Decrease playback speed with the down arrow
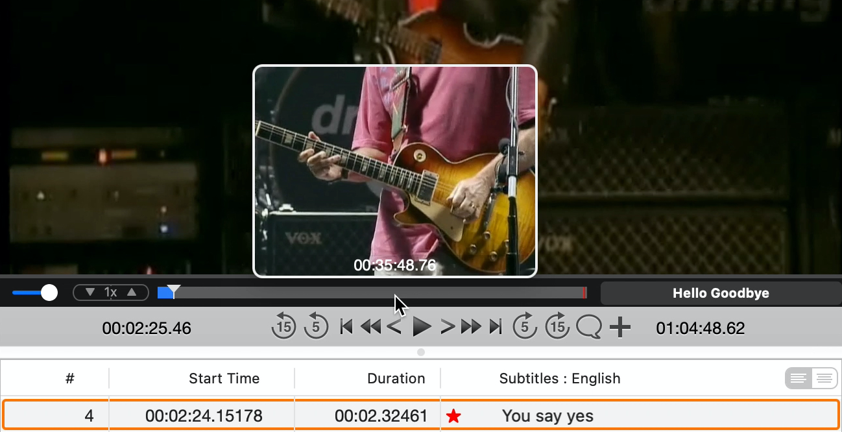Screen dimensions: 842x432 (90, 293)
